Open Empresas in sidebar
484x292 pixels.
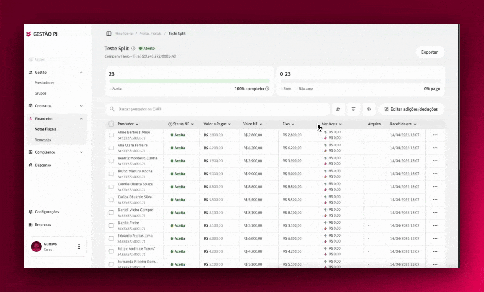click(43, 225)
